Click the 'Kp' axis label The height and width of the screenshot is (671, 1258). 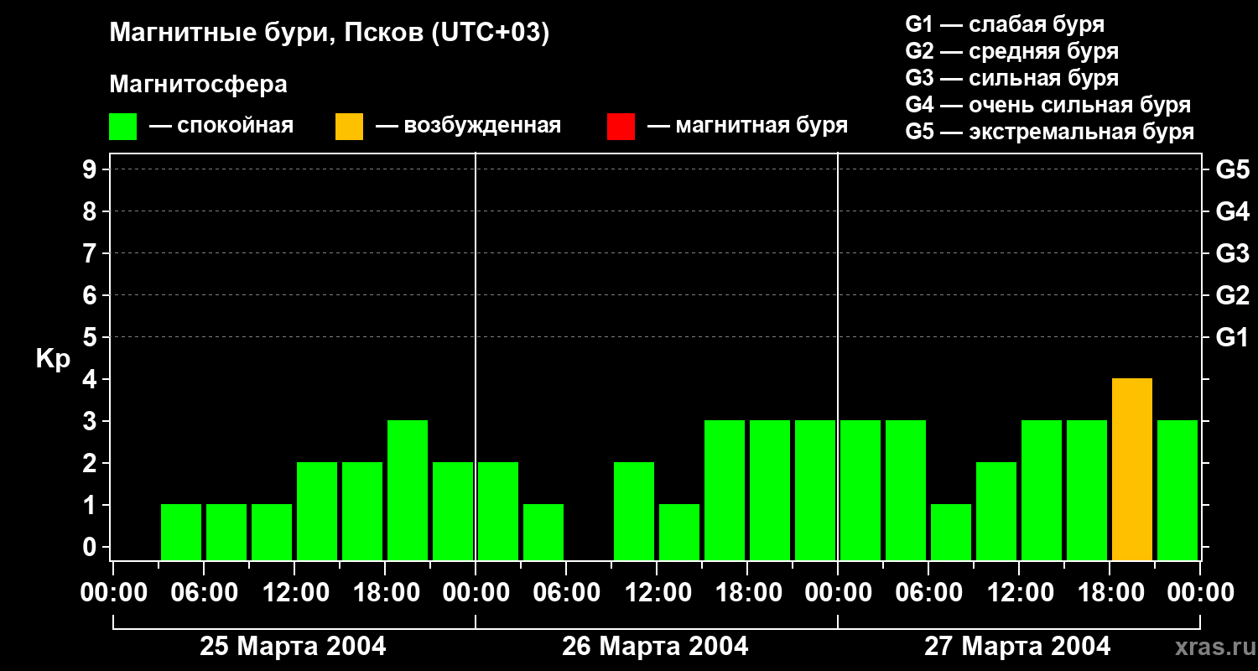[53, 359]
